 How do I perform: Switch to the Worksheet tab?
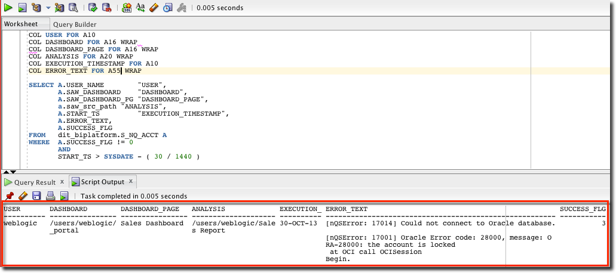21,24
